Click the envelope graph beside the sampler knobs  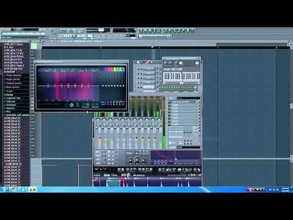coord(175,158)
